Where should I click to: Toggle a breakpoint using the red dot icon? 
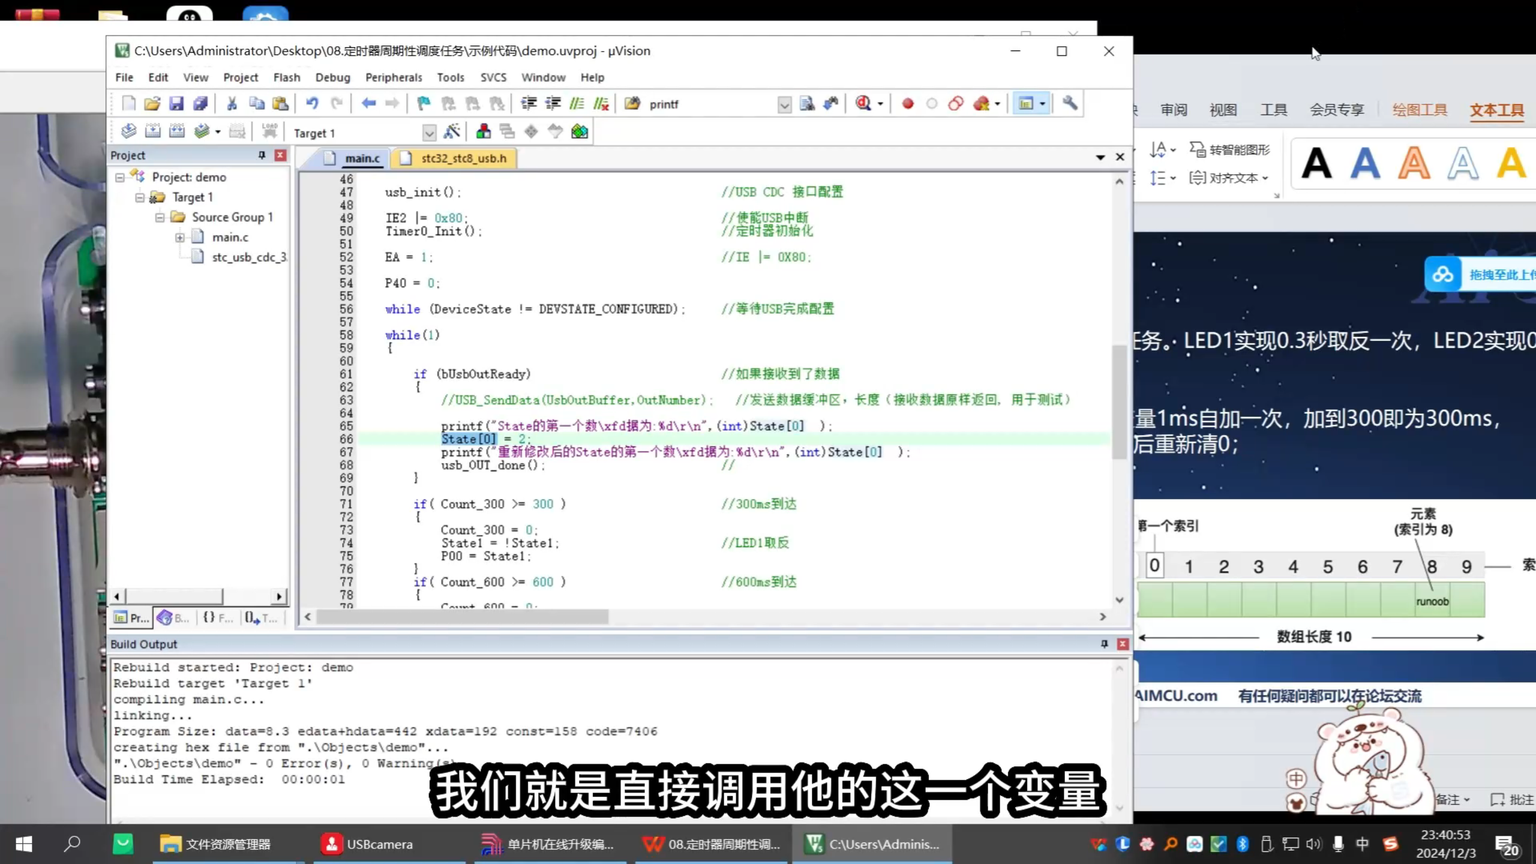[x=908, y=103]
